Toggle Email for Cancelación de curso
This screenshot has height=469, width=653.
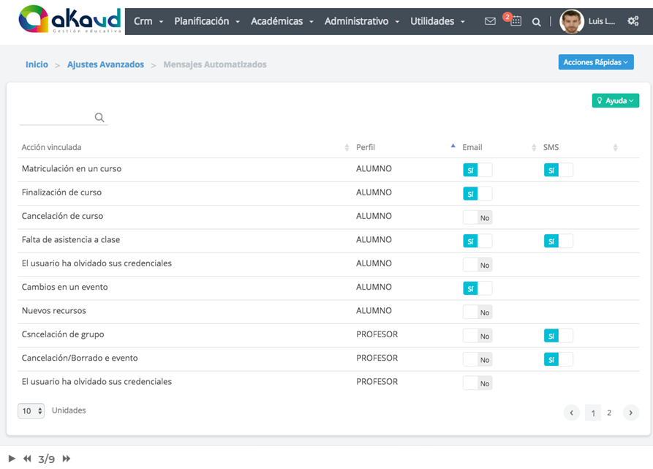(478, 217)
